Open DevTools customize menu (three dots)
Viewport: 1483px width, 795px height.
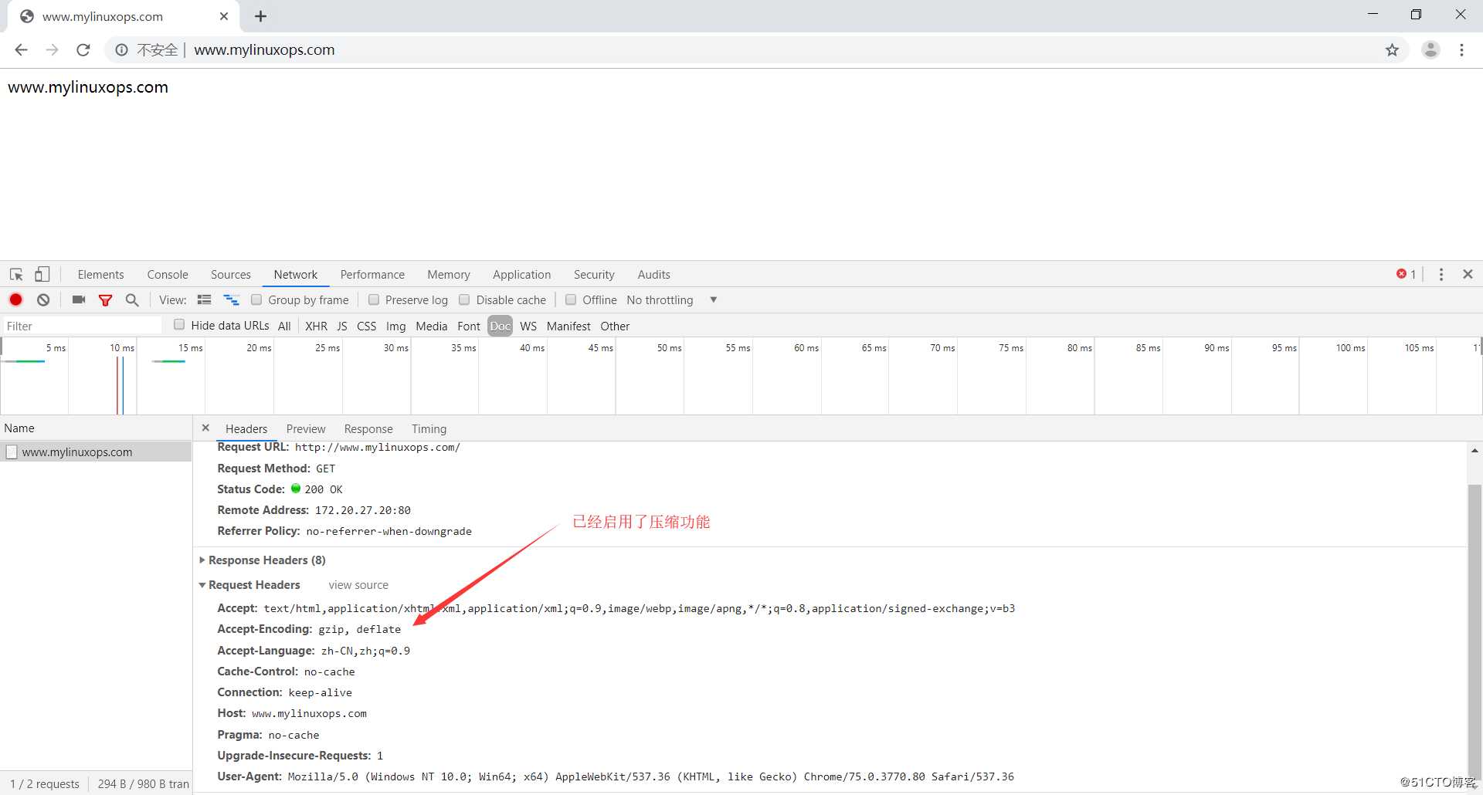click(x=1441, y=275)
